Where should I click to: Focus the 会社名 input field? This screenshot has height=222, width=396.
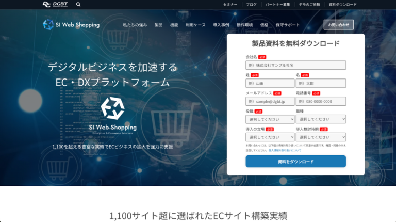(x=295, y=65)
